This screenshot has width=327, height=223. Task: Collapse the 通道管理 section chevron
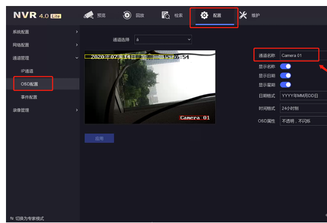point(77,58)
